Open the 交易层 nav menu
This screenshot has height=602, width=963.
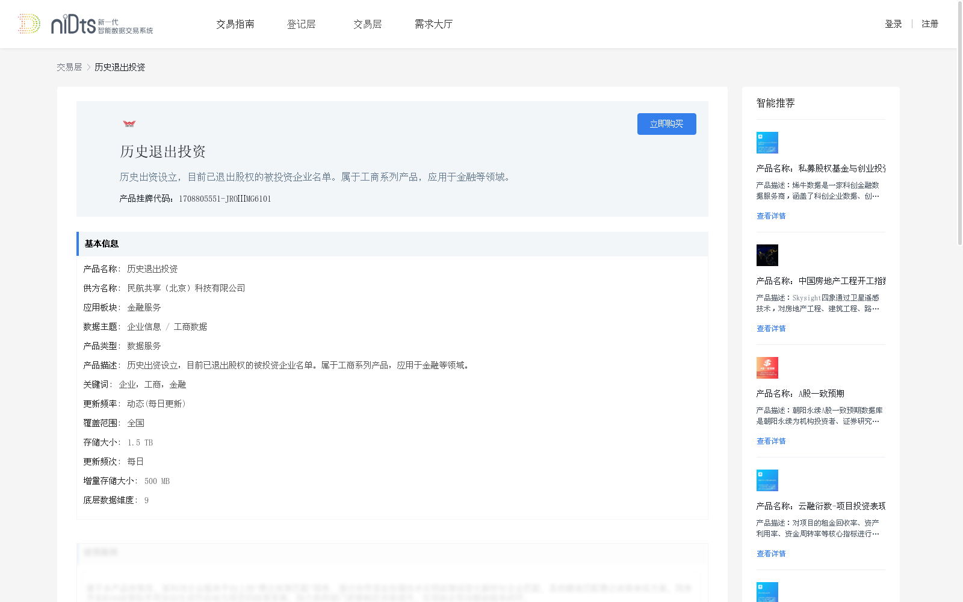(x=368, y=24)
